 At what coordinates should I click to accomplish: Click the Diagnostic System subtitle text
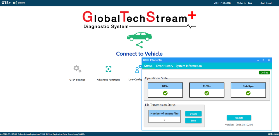pos(106,27)
